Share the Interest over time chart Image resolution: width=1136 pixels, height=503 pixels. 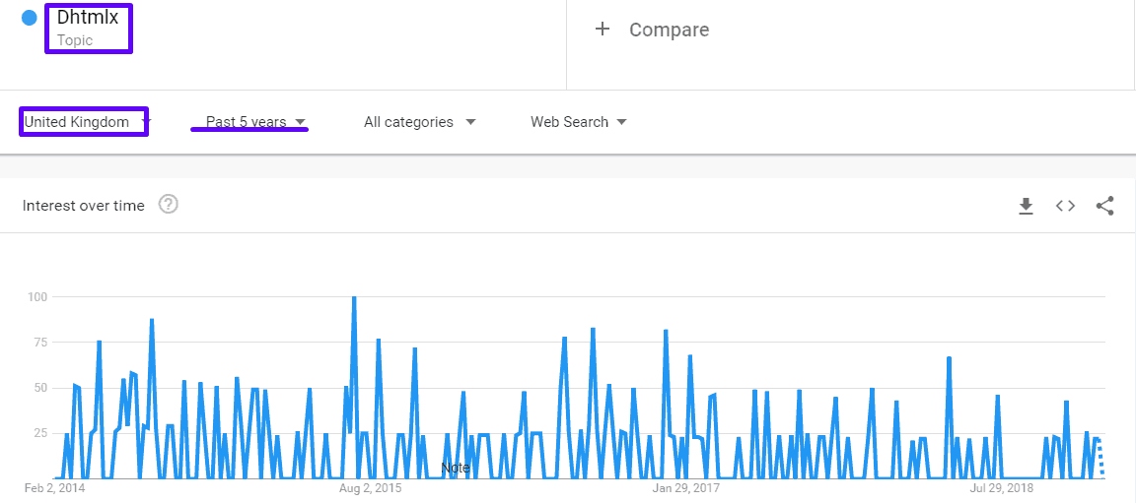(x=1104, y=206)
